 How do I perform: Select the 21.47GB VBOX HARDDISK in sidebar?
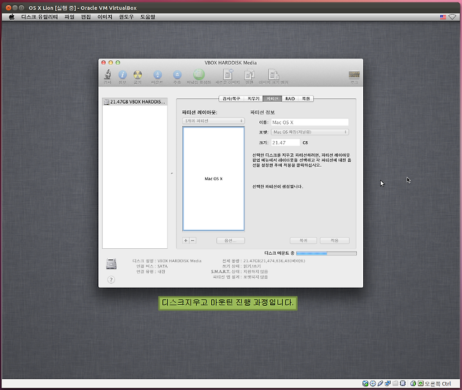[135, 101]
